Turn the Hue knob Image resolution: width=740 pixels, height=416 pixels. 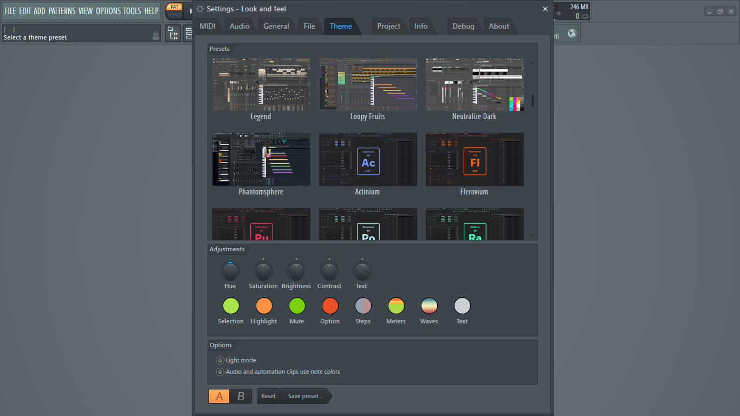coord(230,271)
